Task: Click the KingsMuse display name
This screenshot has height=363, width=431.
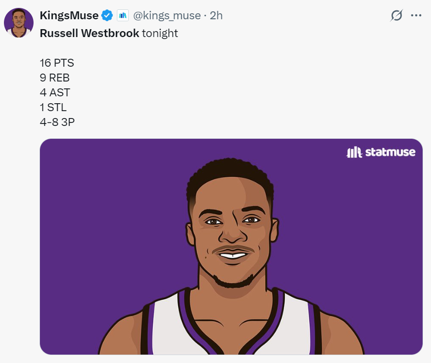Action: pyautogui.click(x=69, y=16)
